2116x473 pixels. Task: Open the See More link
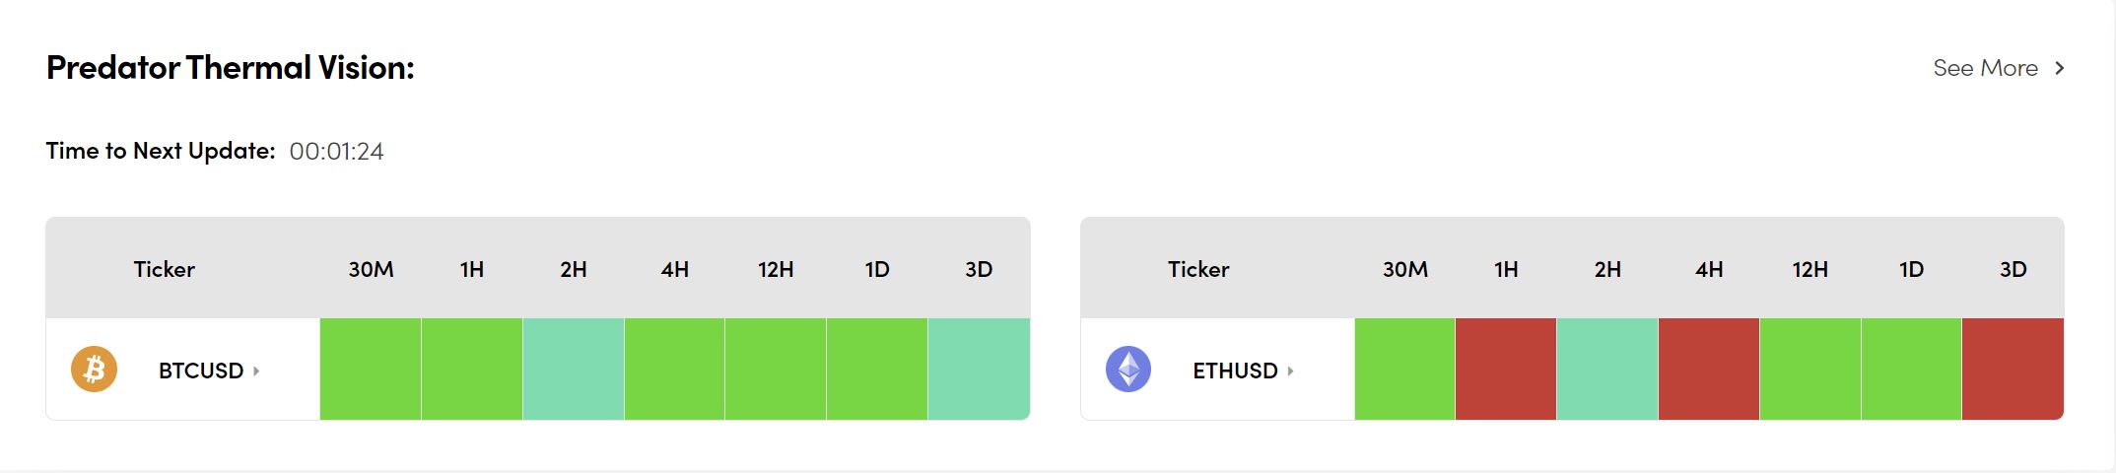pyautogui.click(x=1985, y=68)
